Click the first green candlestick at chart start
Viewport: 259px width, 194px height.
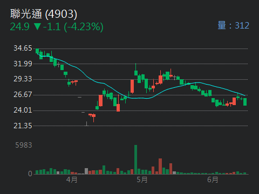tap(37, 51)
